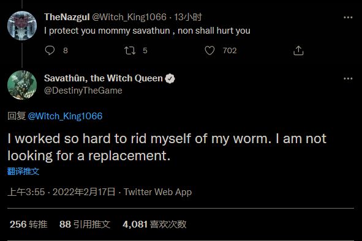The image size is (362, 241).
Task: Click the 翻译推文 translate tweet link
Action: pos(23,171)
